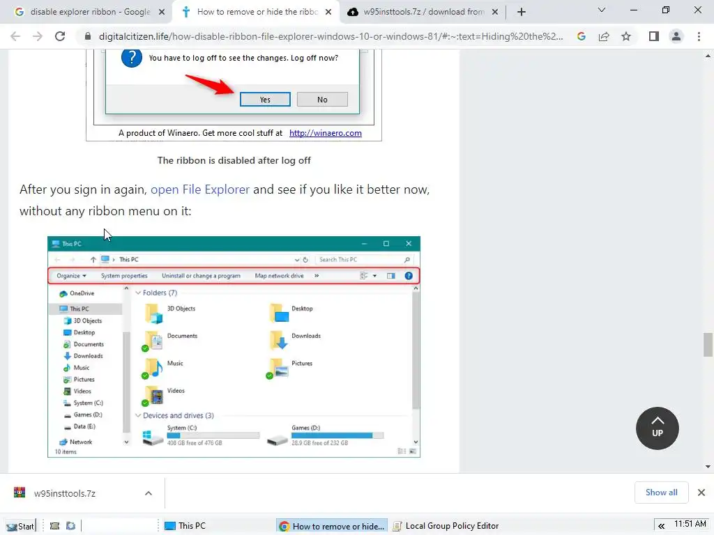This screenshot has width=714, height=535.
Task: Click the 11:51 AM taskbar clock
Action: point(690,524)
